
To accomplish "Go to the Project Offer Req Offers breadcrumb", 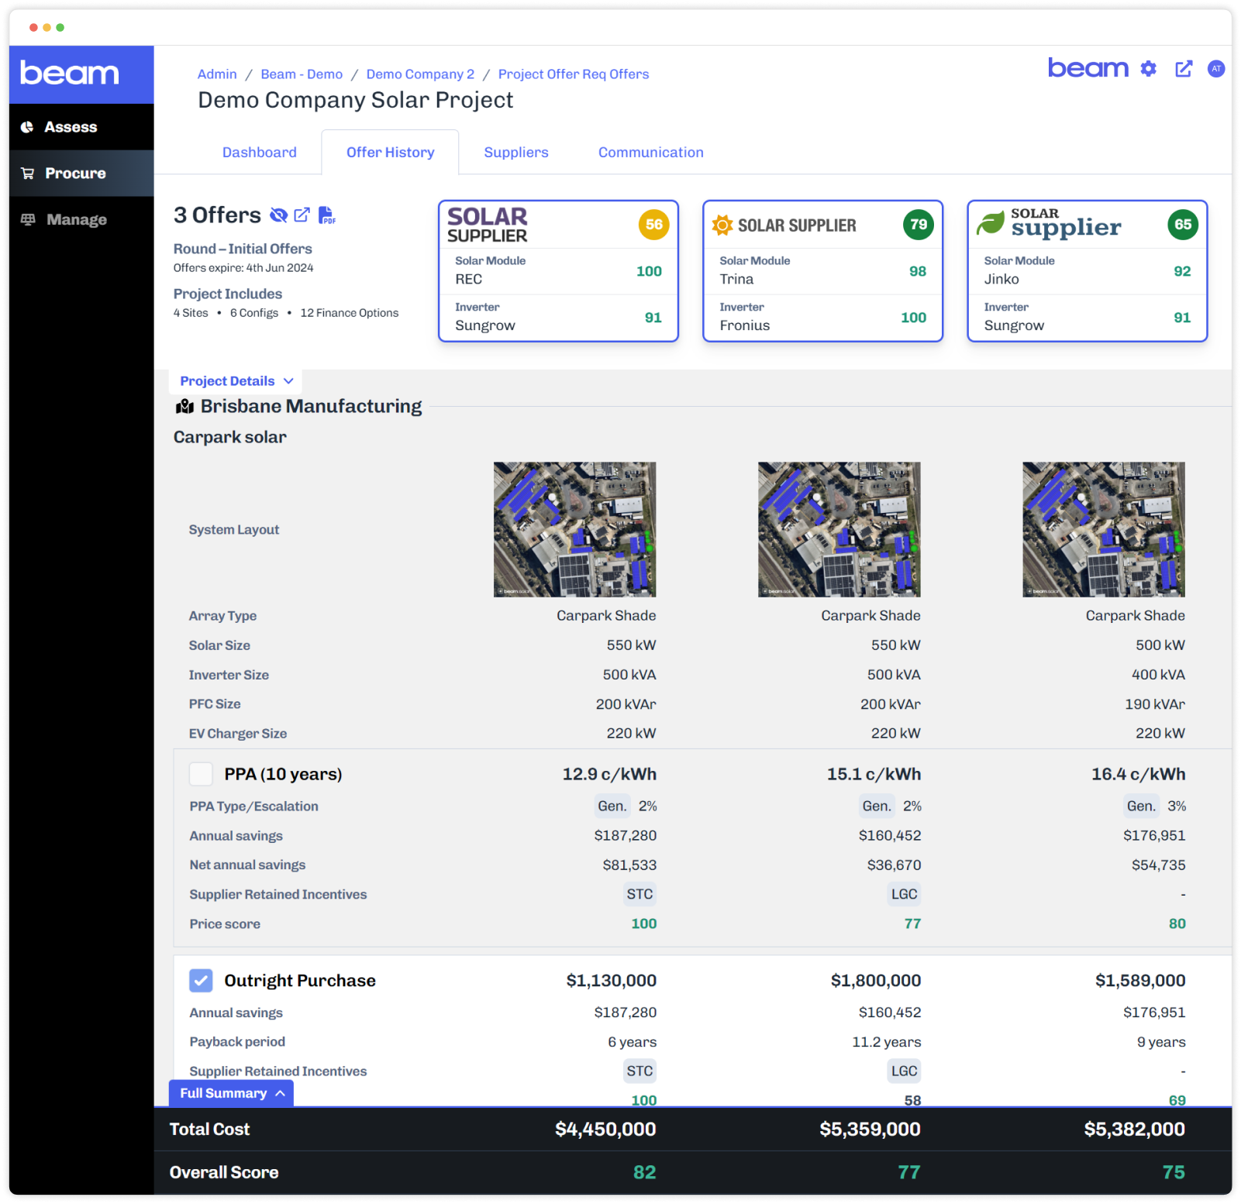I will (574, 74).
